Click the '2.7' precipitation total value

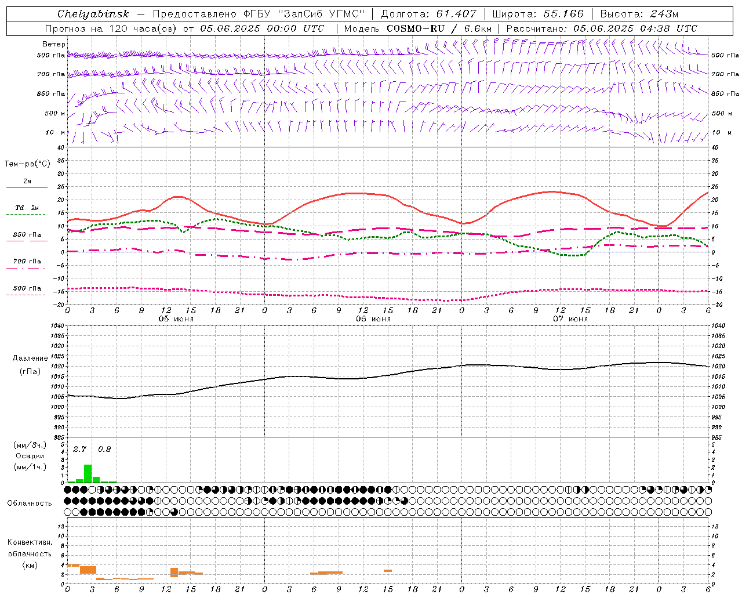pyautogui.click(x=79, y=450)
